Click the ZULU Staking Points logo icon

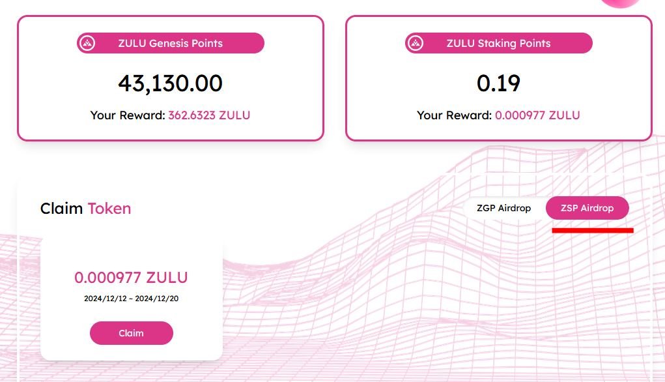coord(416,44)
